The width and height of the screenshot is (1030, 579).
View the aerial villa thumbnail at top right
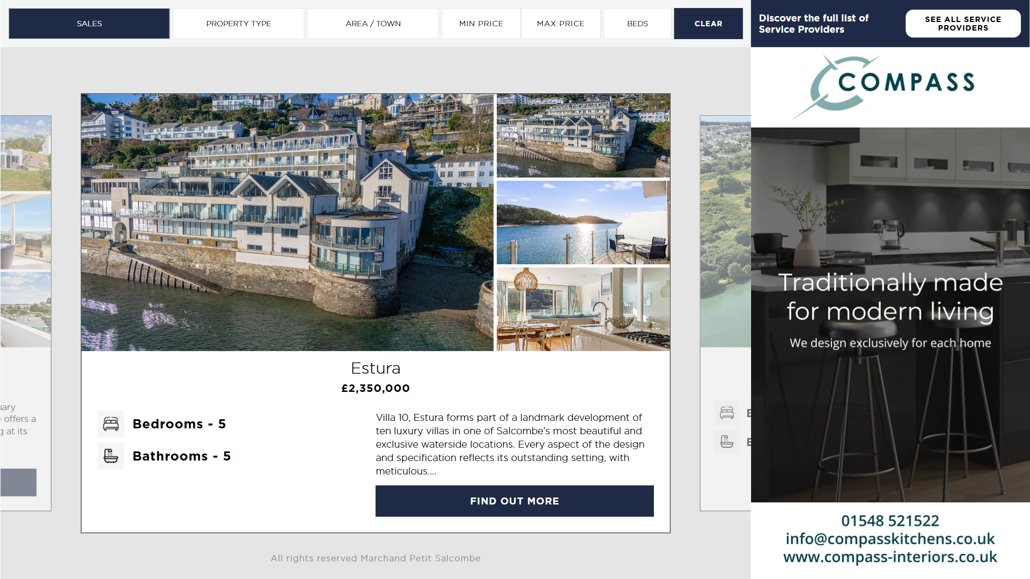coord(583,136)
